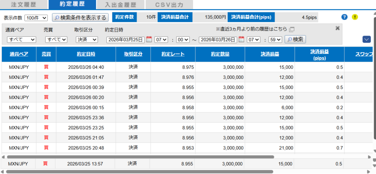Open the end date calendar picker icon
This screenshot has width=376, height=174.
pyautogui.click(x=241, y=39)
